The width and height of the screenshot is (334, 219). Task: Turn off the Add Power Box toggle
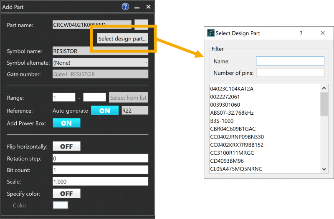66,123
